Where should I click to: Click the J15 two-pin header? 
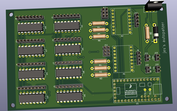click(157, 57)
